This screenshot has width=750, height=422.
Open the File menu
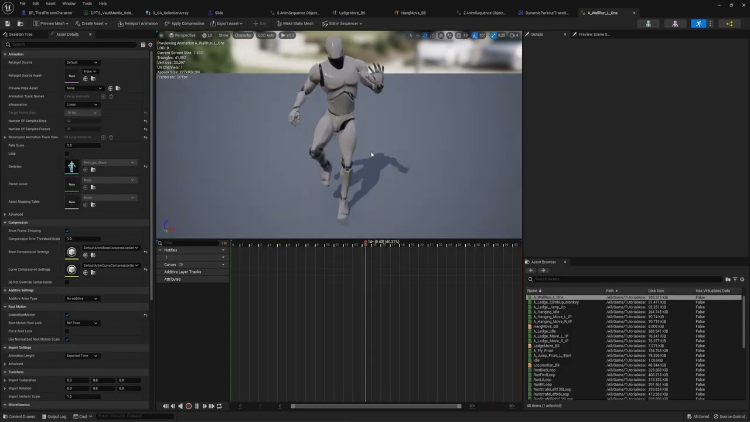22,4
